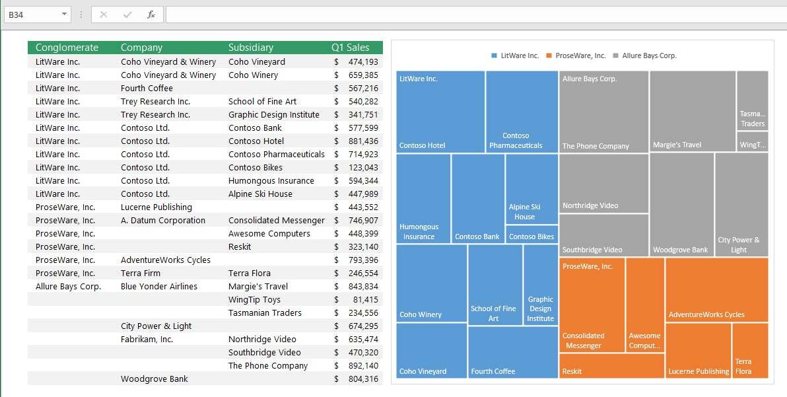Screen dimensions: 787x397
Task: Select the LitWare Inc. blue legend swatch
Action: click(x=495, y=55)
